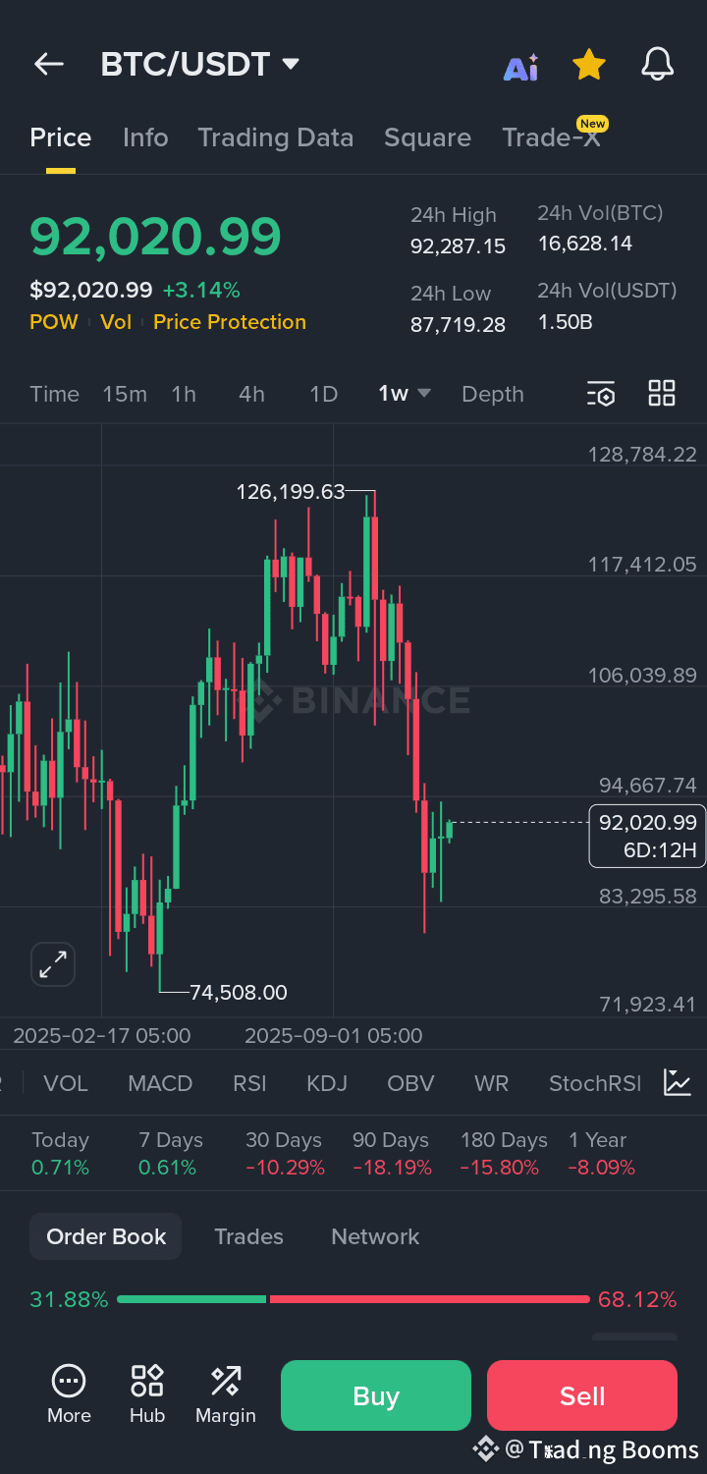The width and height of the screenshot is (707, 1474).
Task: Toggle the OBV indicator
Action: tap(410, 1083)
